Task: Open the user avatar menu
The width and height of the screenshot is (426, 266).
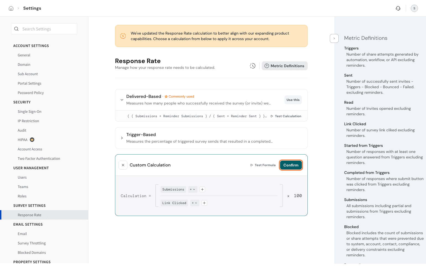Action: point(414,8)
